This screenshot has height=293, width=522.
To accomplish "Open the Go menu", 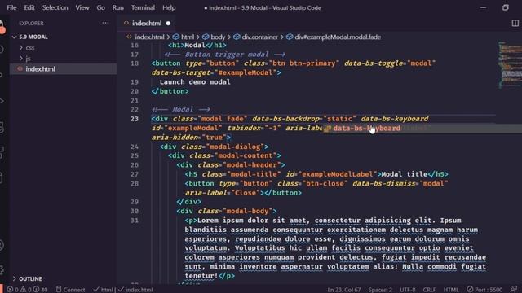I will click(100, 7).
